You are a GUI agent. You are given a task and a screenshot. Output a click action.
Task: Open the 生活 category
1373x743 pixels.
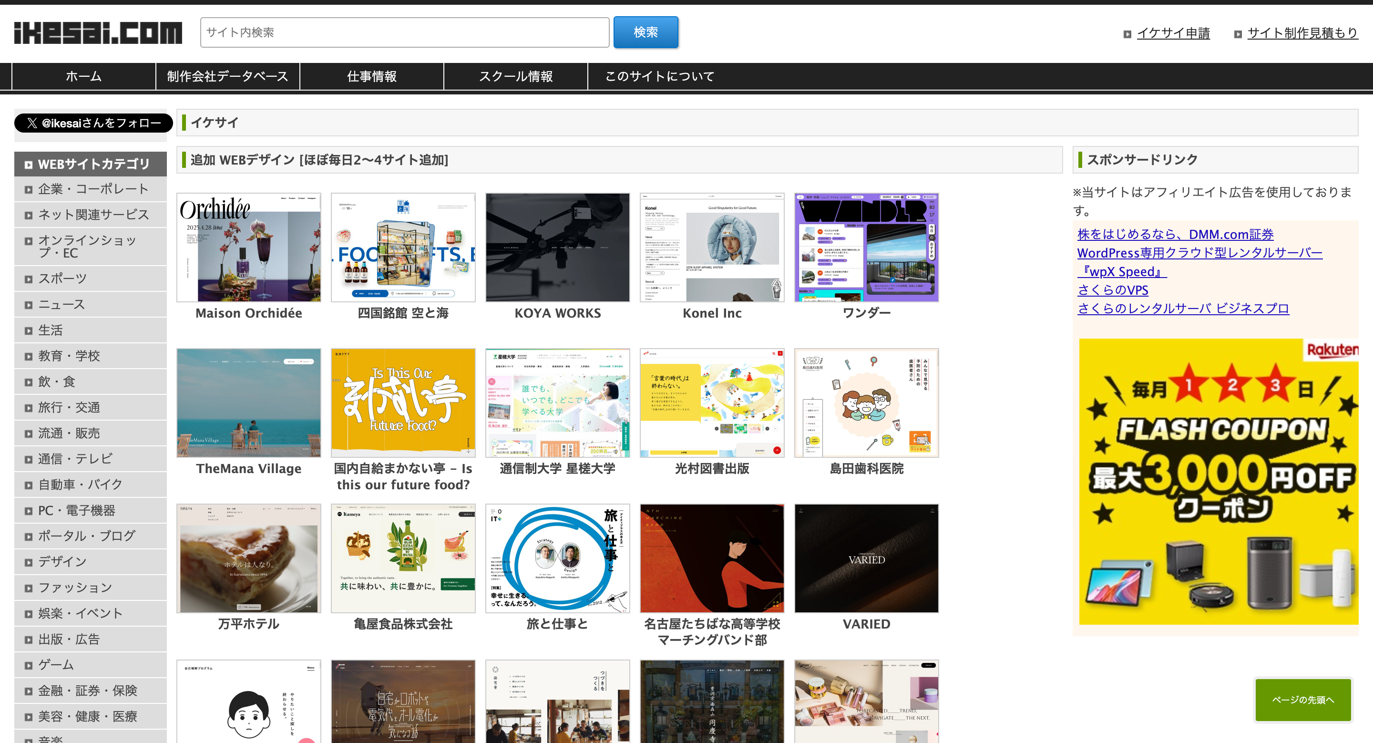coord(91,330)
